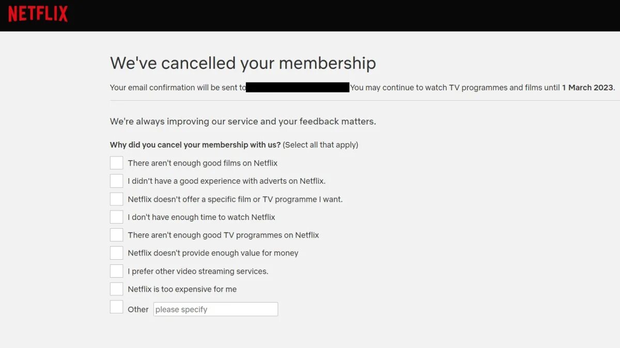
Task: Click the "(Select all that apply)" hint
Action: click(320, 145)
